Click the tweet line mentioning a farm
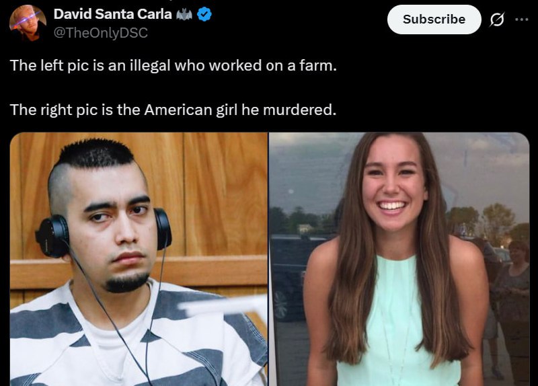538x386 pixels. 174,65
